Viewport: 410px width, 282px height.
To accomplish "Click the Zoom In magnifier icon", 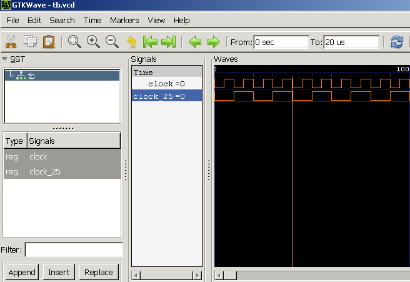I will click(93, 42).
